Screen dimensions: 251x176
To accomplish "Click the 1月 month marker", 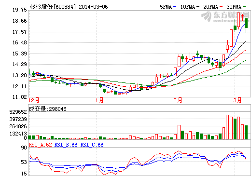I will tap(99, 100).
